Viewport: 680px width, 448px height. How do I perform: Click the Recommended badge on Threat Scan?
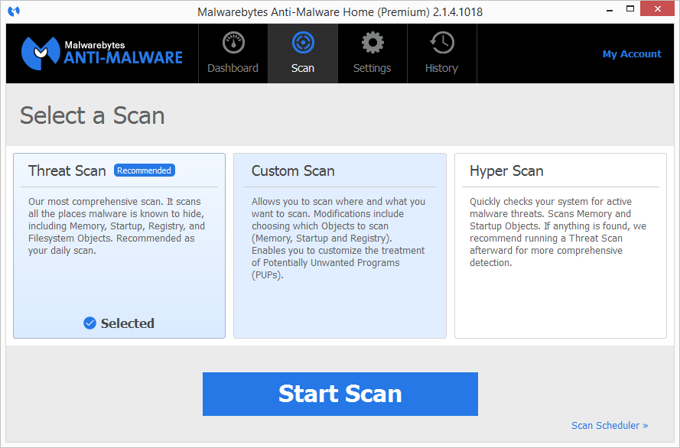144,170
